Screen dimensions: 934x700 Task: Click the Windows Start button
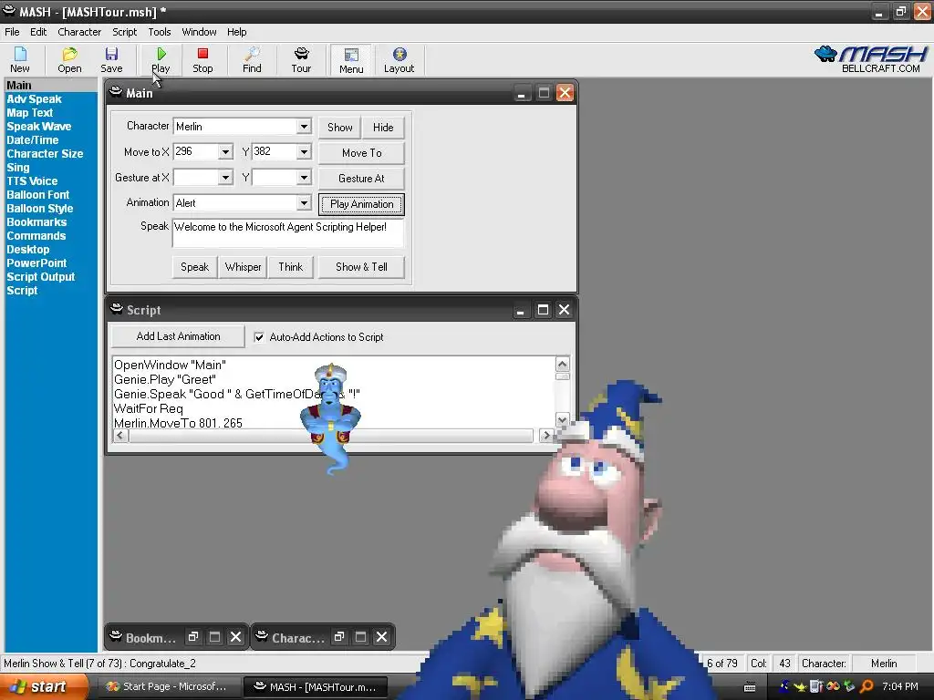[x=43, y=686]
